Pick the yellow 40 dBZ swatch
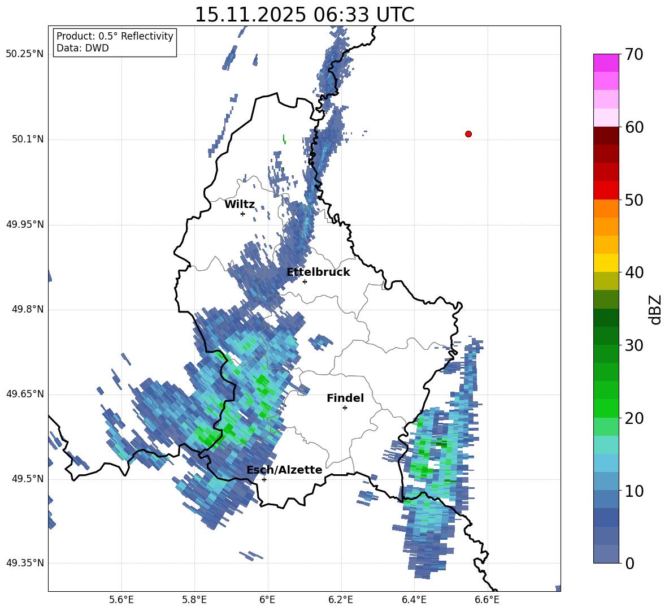 [x=606, y=263]
